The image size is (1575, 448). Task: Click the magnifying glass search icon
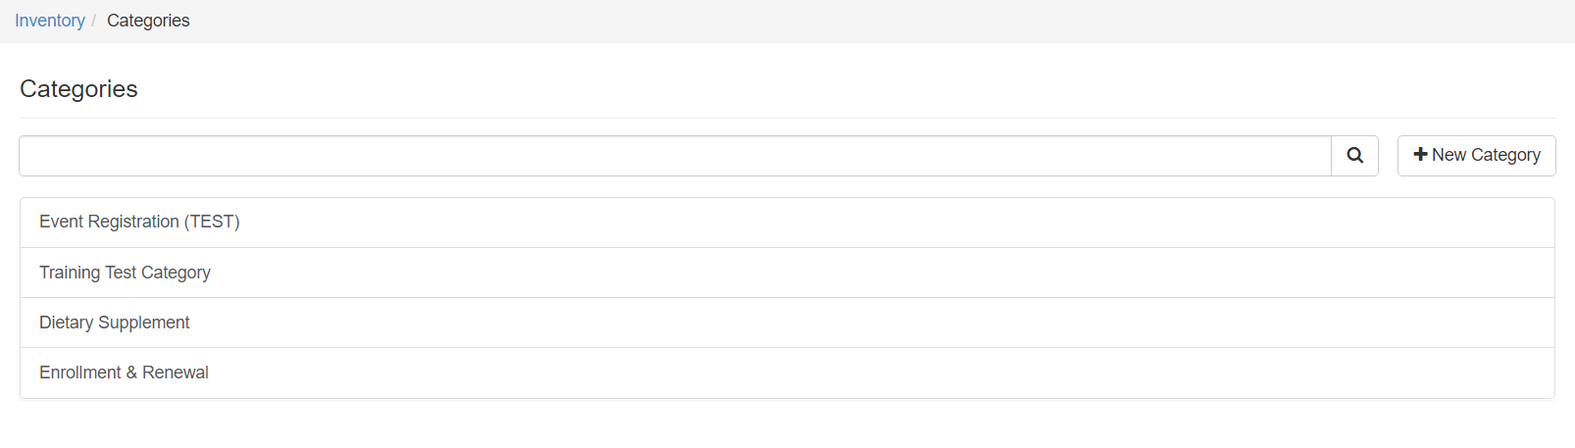pos(1354,155)
